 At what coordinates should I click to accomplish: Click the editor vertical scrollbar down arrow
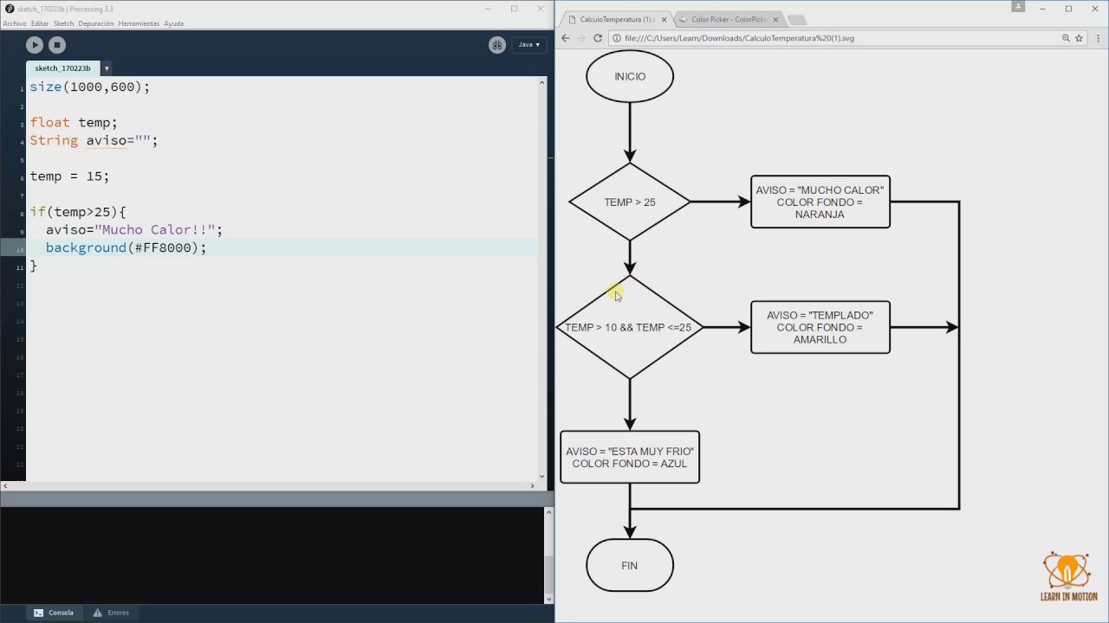pos(542,476)
